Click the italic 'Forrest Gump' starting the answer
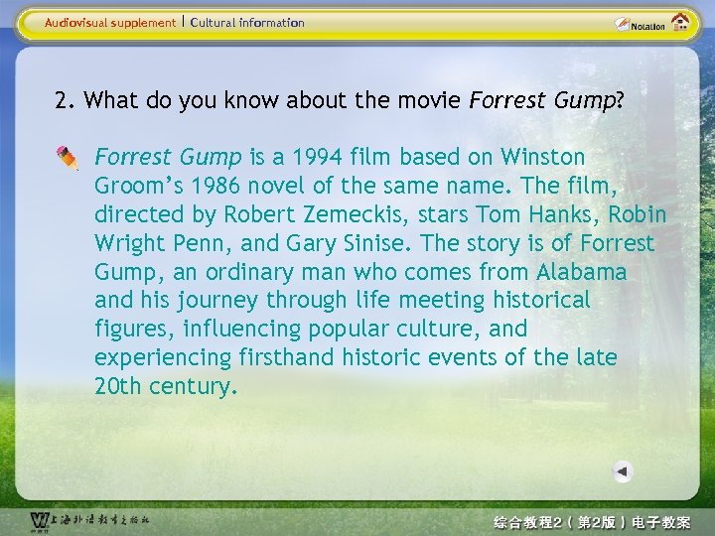This screenshot has width=715, height=536. [168, 157]
